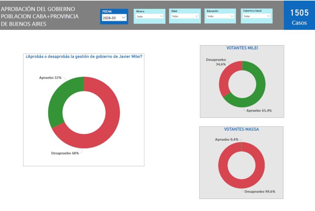This screenshot has height=211, width=315.
Task: Click the Desapruebo 68% data label
Action: pos(65,153)
